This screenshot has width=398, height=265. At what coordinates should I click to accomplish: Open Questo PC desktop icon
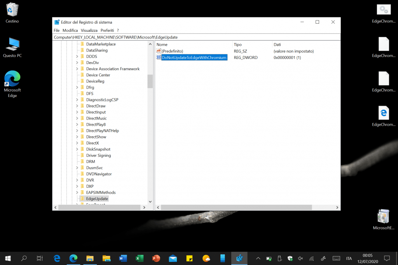pyautogui.click(x=12, y=45)
